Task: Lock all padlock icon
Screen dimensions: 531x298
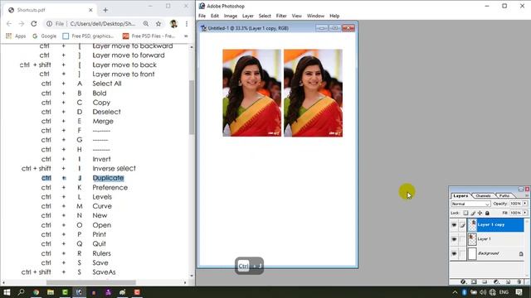Action: click(487, 214)
